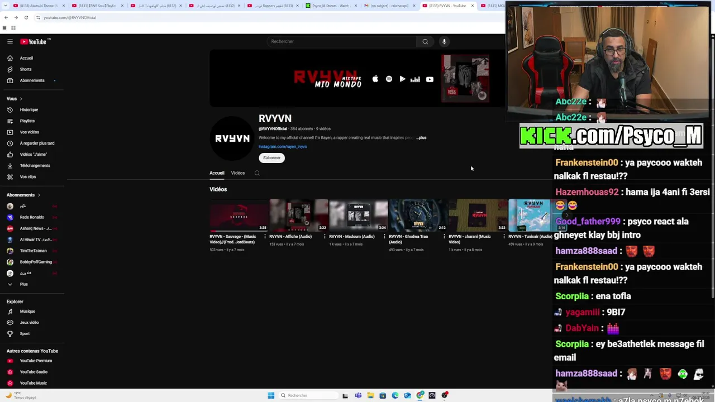The image size is (715, 402).
Task: Open options menu for Ghodwa Traa video
Action: [x=444, y=237]
